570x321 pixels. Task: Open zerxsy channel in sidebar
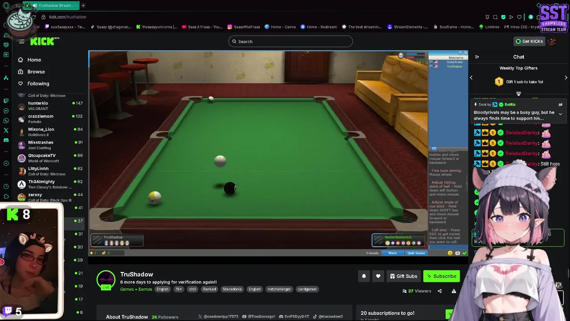[50, 197]
